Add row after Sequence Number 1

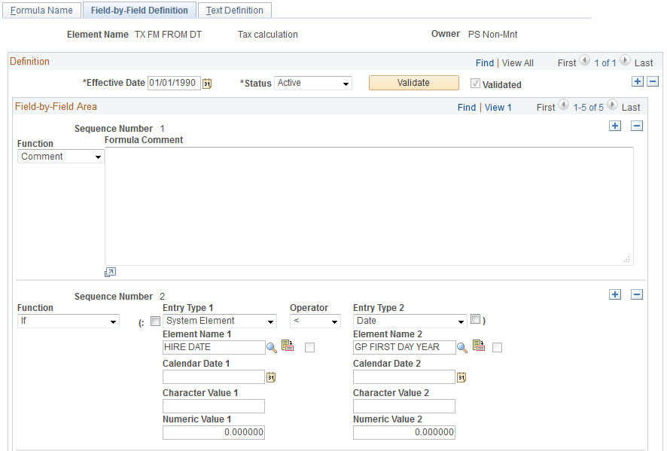point(614,126)
